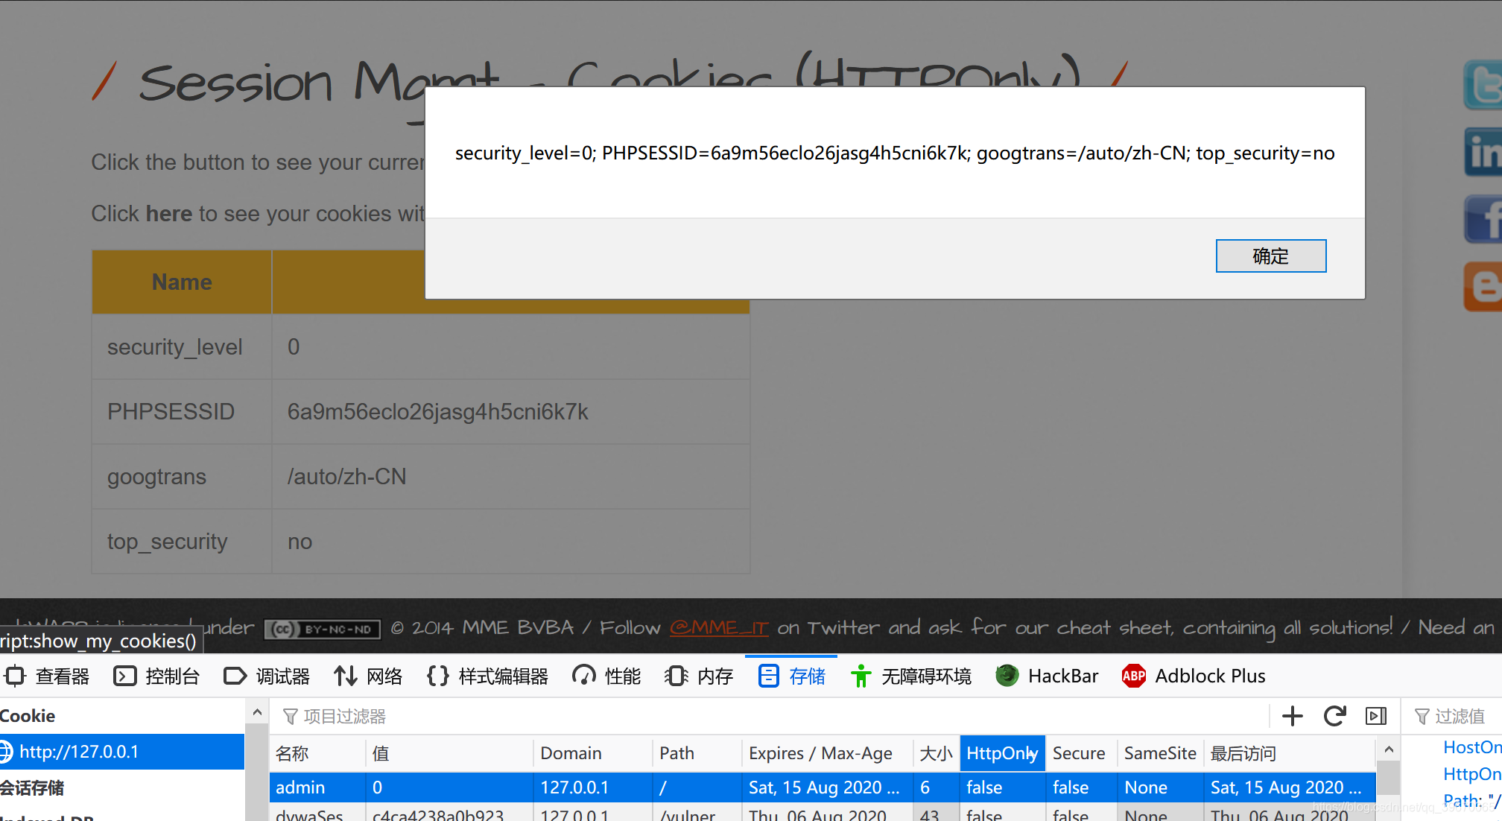Click the style editor braces icon
The height and width of the screenshot is (821, 1502).
437,676
